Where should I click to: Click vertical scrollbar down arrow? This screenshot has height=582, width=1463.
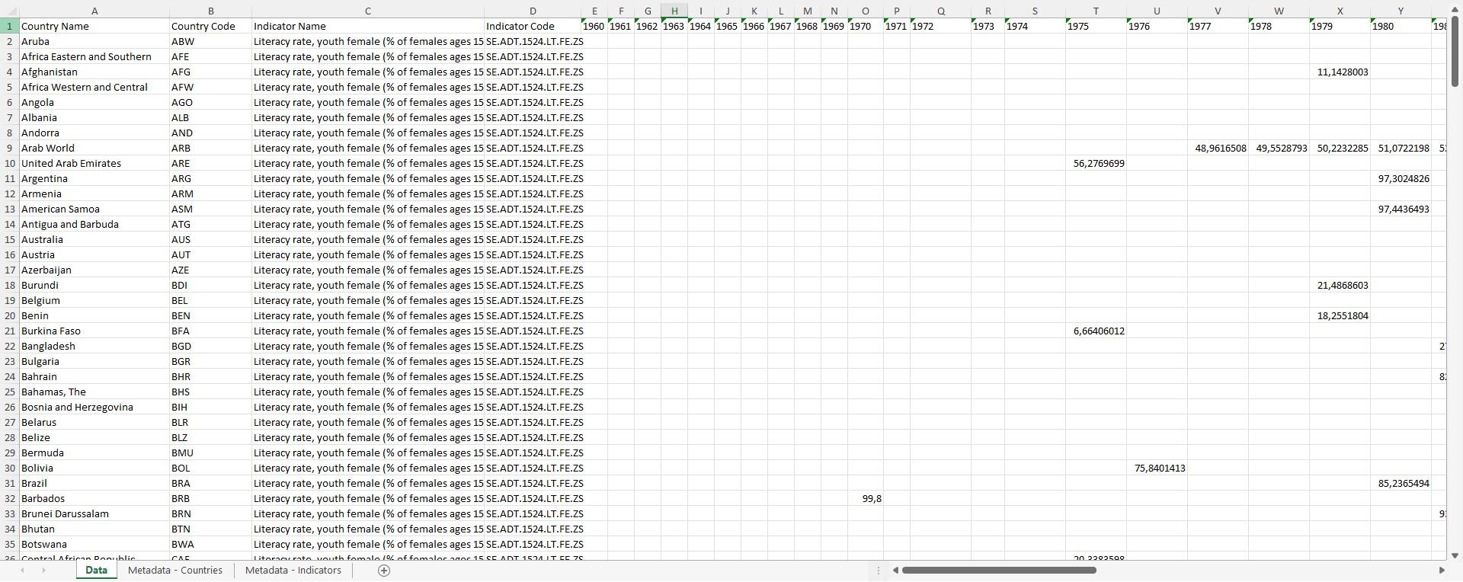point(1455,556)
